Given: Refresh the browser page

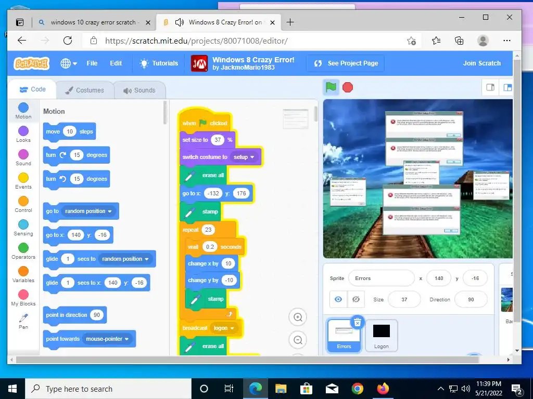Looking at the screenshot, I should (68, 41).
